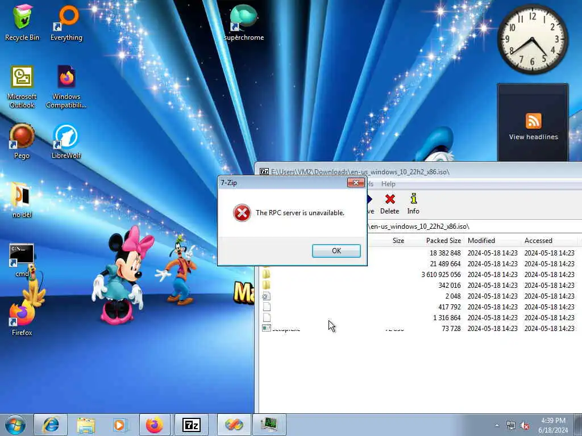
Task: Click the packed size value 21 489 664
Action: tap(445, 263)
